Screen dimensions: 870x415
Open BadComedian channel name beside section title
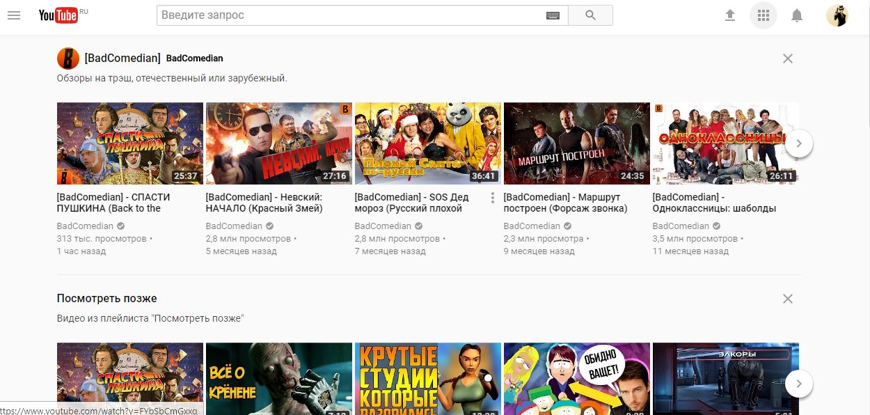pyautogui.click(x=195, y=58)
